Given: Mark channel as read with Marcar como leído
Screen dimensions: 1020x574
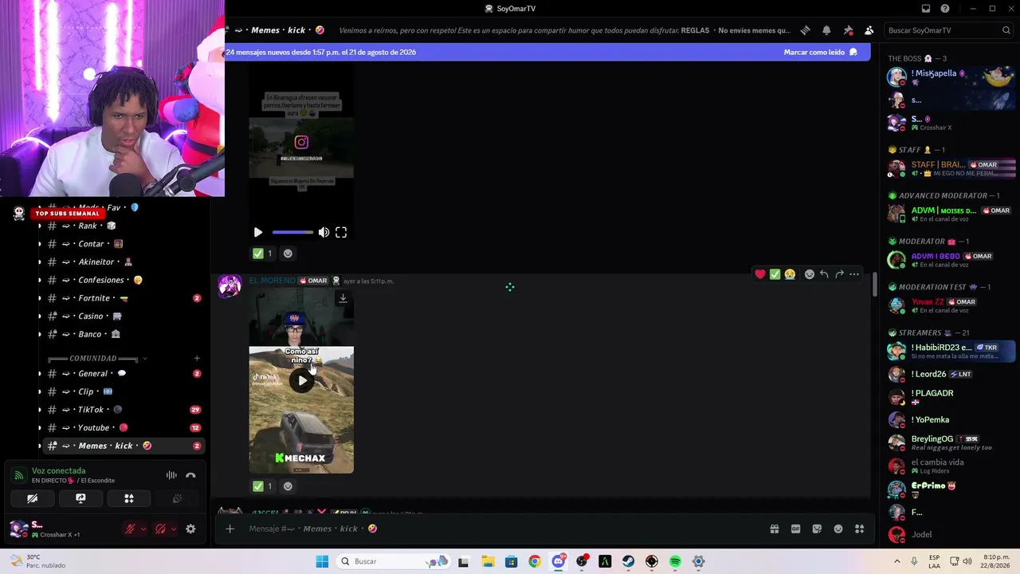Looking at the screenshot, I should 820,52.
